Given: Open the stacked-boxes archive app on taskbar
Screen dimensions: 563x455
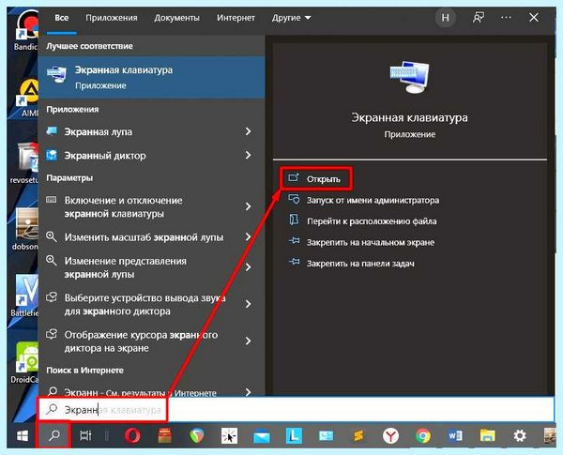Looking at the screenshot, I should [164, 436].
